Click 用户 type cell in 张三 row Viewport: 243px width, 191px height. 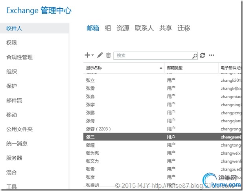pyautogui.click(x=171, y=137)
